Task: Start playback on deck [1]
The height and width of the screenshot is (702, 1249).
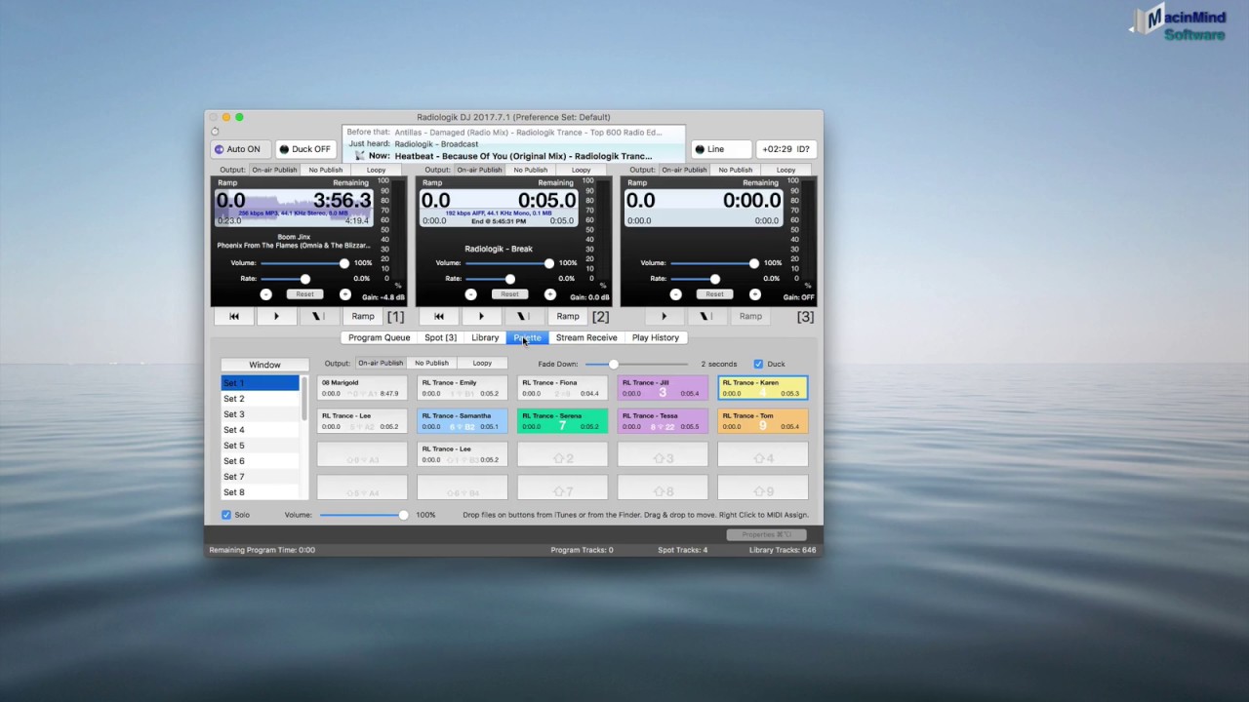Action: click(x=276, y=316)
